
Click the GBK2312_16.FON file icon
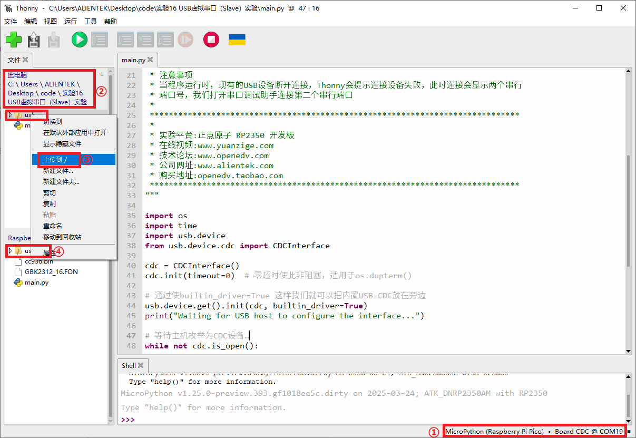(x=18, y=271)
